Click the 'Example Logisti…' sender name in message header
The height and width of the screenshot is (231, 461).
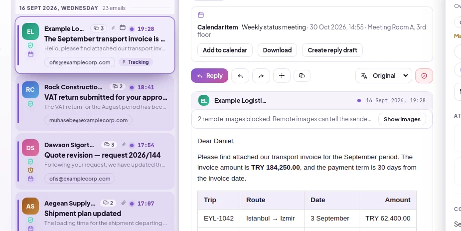point(240,101)
